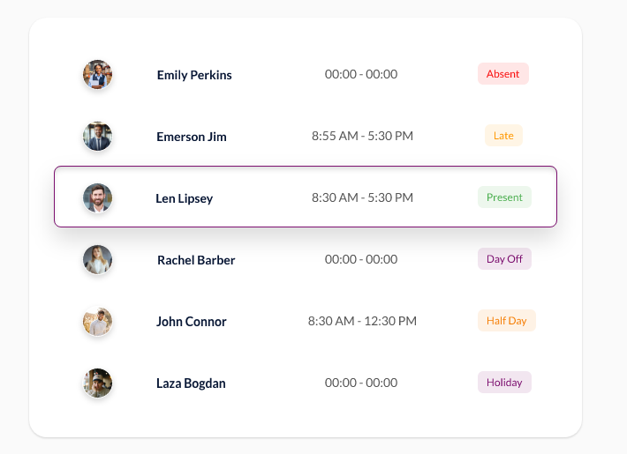Click the name Emerson Jim
Screen dimensions: 627x454
point(192,137)
